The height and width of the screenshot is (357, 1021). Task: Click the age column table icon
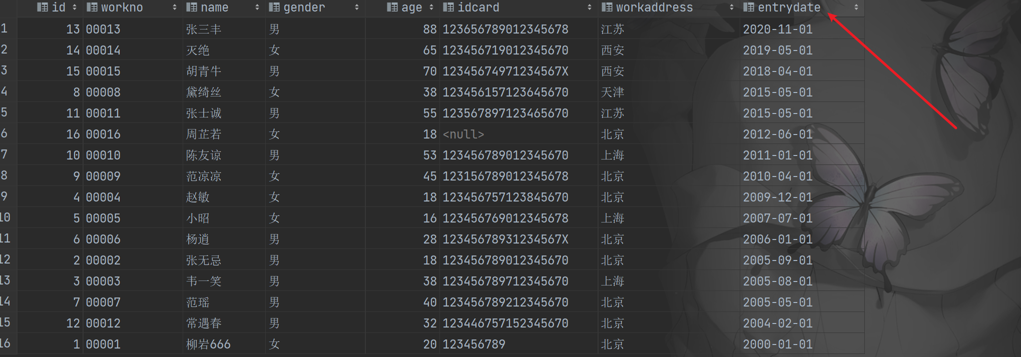coord(392,7)
